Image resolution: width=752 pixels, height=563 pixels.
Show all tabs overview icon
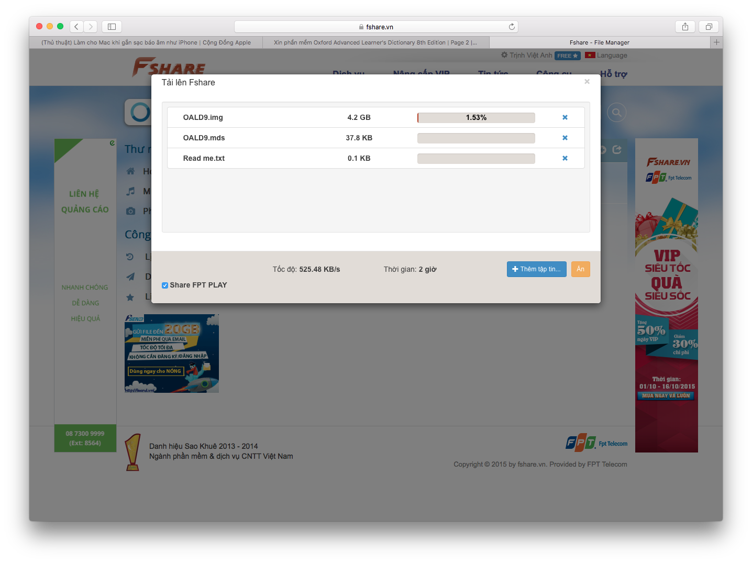point(709,27)
